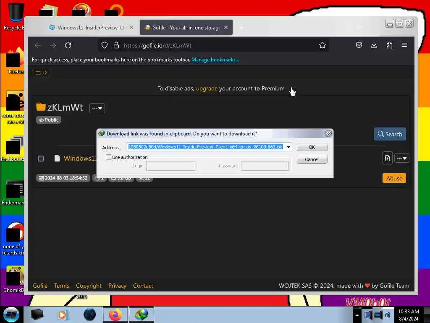
Task: Open the Enderman desktop icon
Action: point(13,193)
